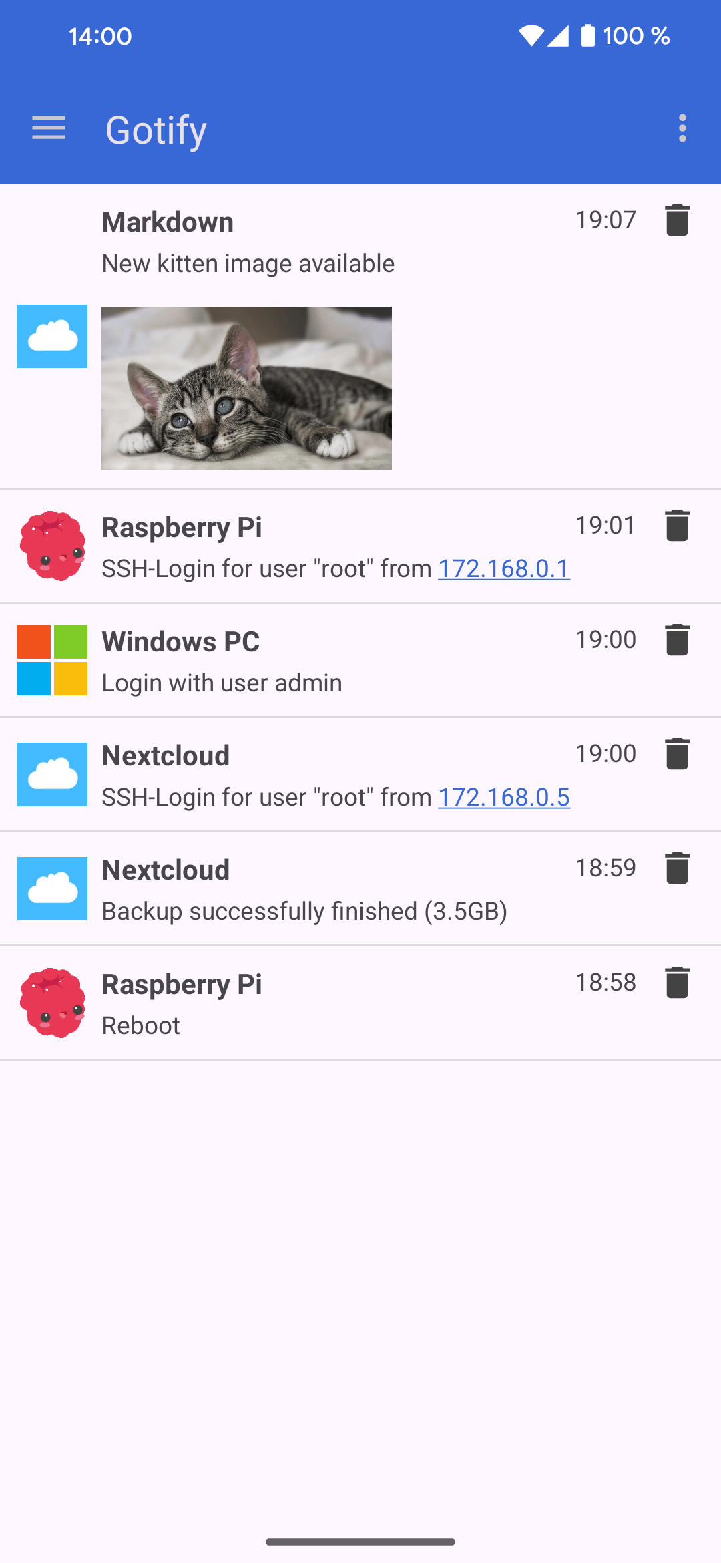Select the Gotify title in app bar

point(156,130)
